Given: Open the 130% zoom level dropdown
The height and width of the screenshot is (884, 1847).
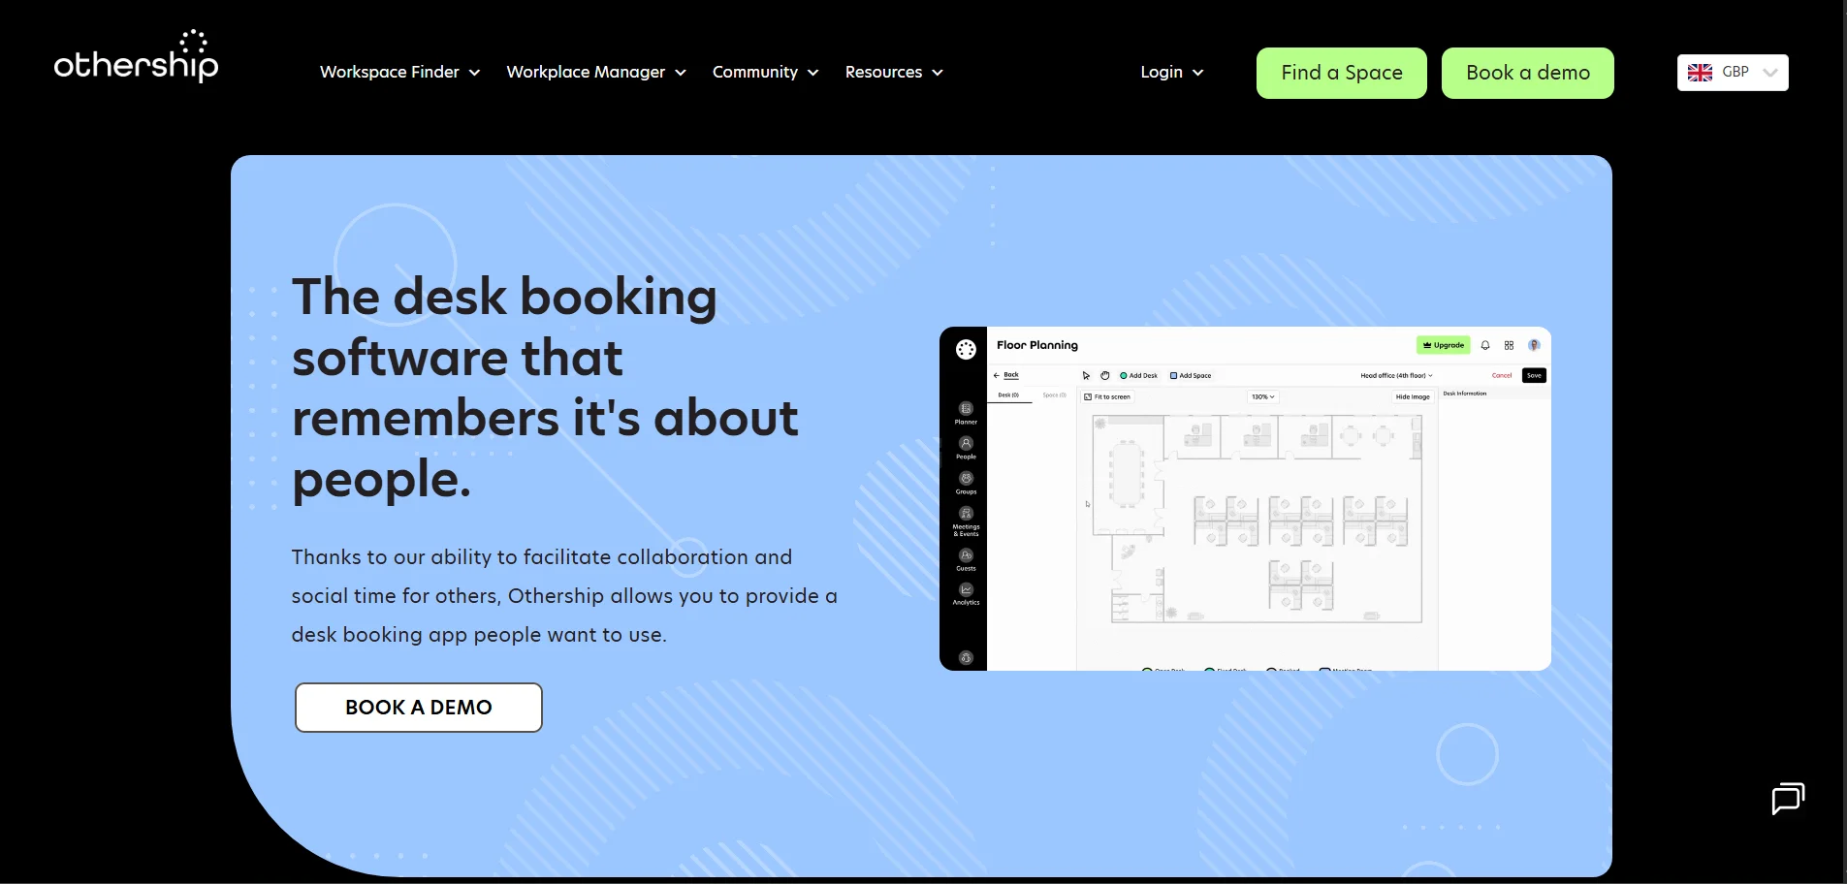Looking at the screenshot, I should point(1263,396).
